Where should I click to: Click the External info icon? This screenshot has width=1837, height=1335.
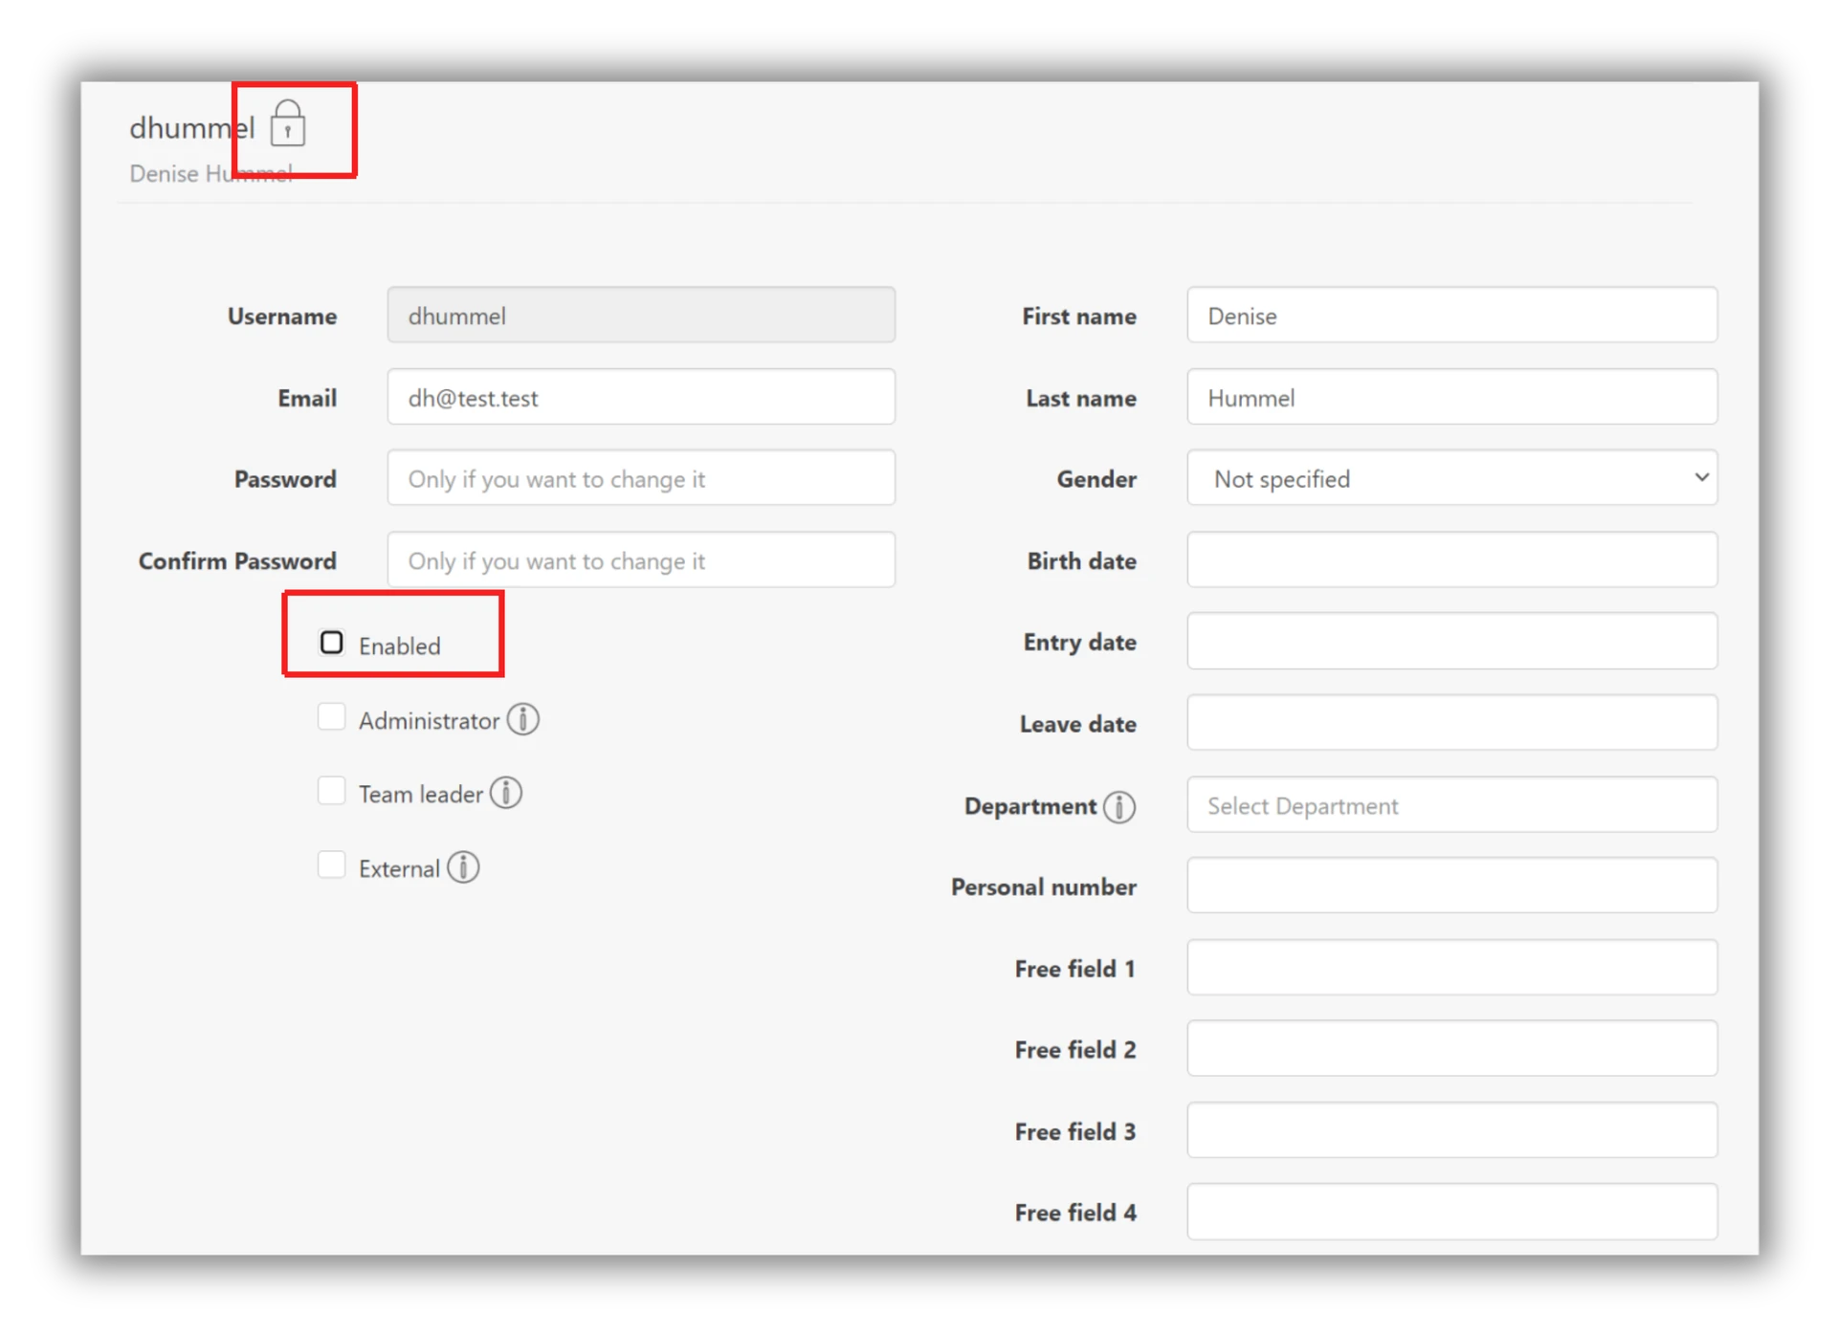(463, 867)
